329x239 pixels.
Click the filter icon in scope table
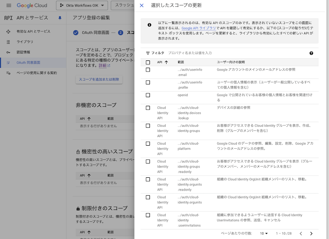pyautogui.click(x=148, y=53)
